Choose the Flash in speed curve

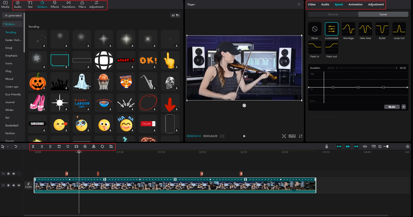[x=315, y=47]
